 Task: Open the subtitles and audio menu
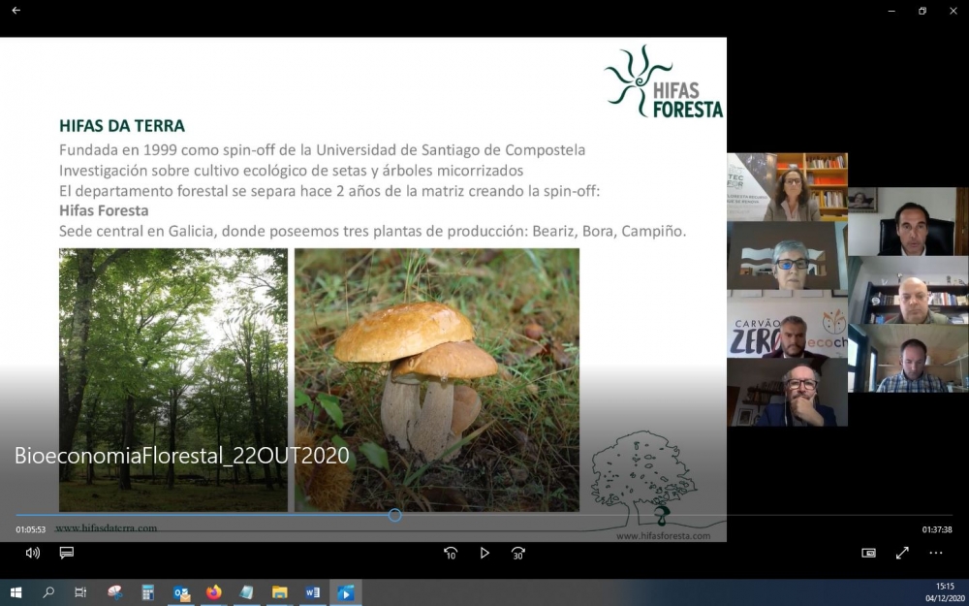(x=67, y=553)
